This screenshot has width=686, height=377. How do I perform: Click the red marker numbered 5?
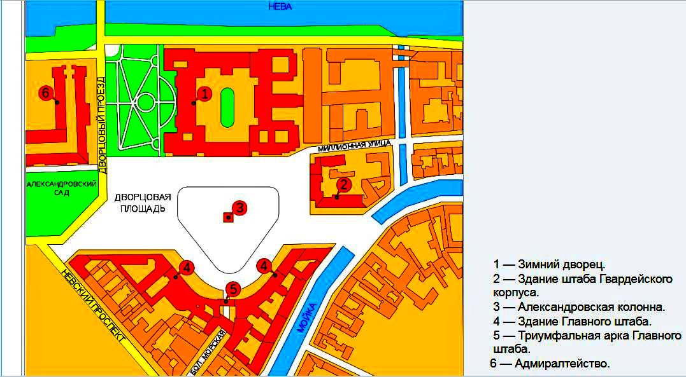click(x=232, y=289)
